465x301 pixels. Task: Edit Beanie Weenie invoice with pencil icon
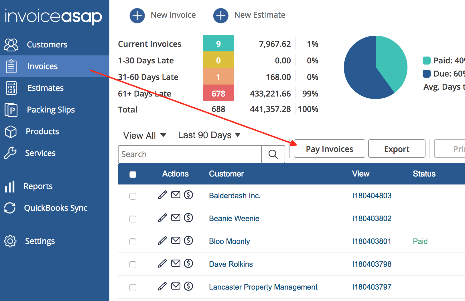[x=162, y=218]
